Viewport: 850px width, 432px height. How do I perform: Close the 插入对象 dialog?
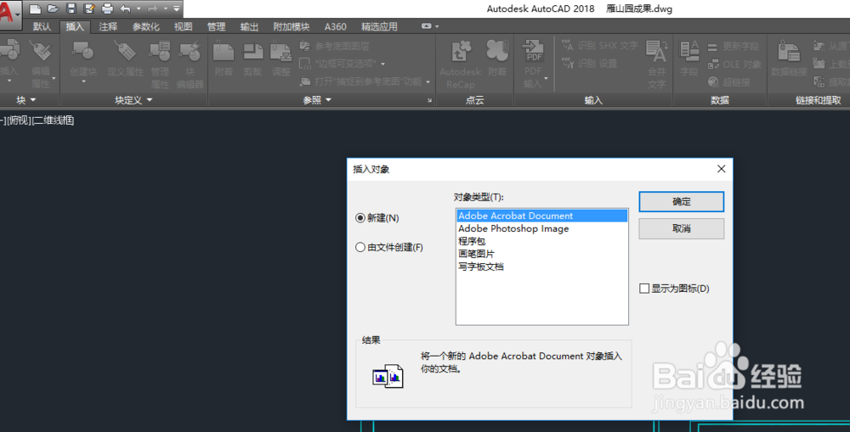pyautogui.click(x=721, y=169)
